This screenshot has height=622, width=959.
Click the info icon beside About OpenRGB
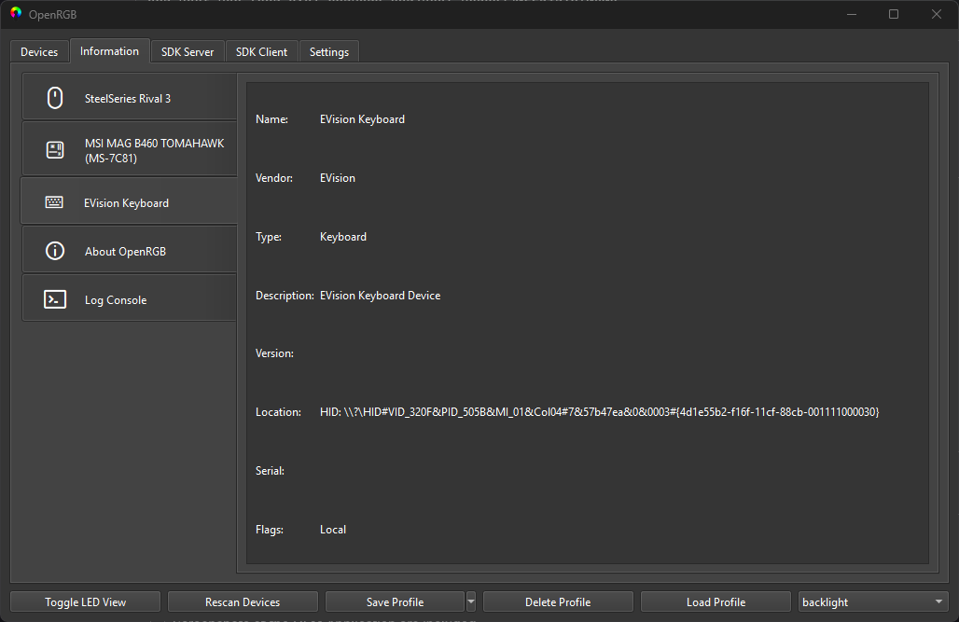pos(55,251)
